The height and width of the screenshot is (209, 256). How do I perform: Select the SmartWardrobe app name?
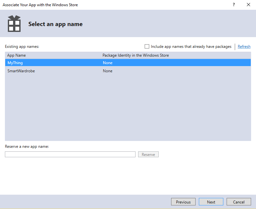coord(21,71)
